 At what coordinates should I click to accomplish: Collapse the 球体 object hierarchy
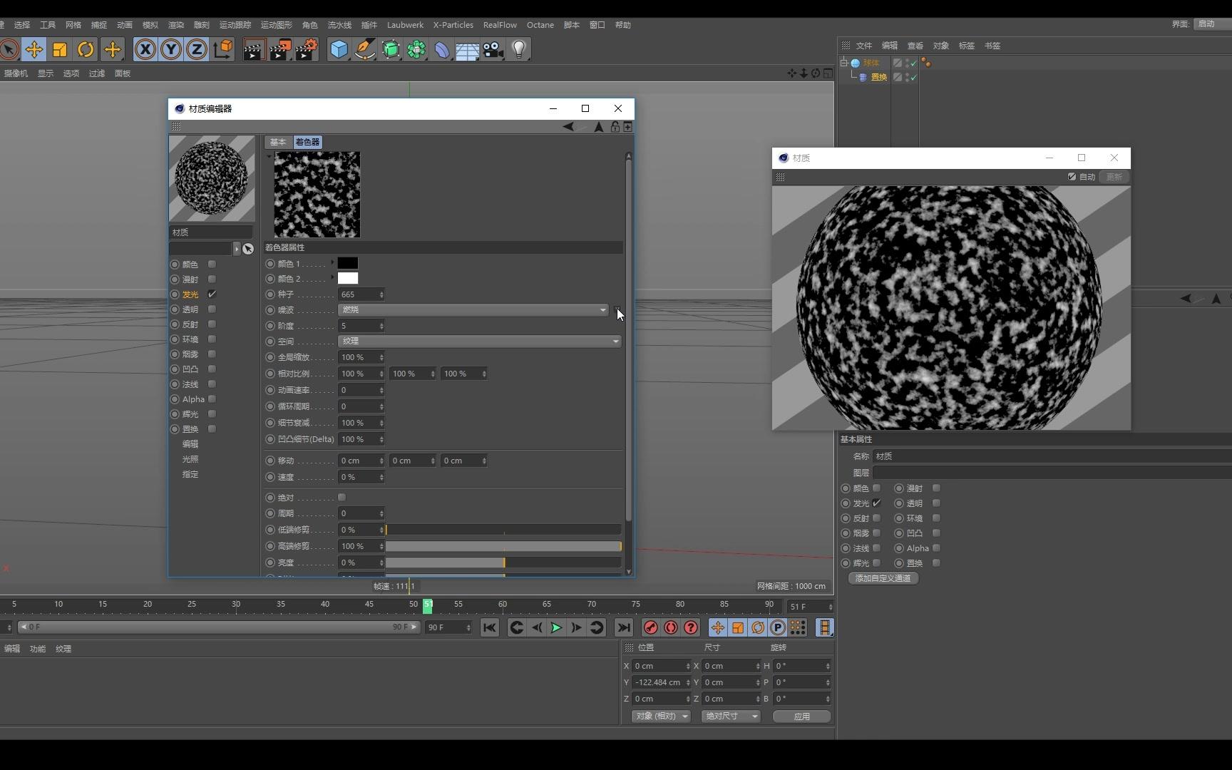pos(843,62)
